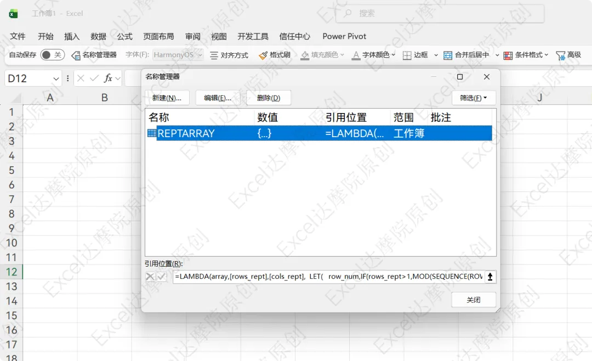592x361 pixels.
Task: Expand the fill color dropdown arrow
Action: pos(342,55)
